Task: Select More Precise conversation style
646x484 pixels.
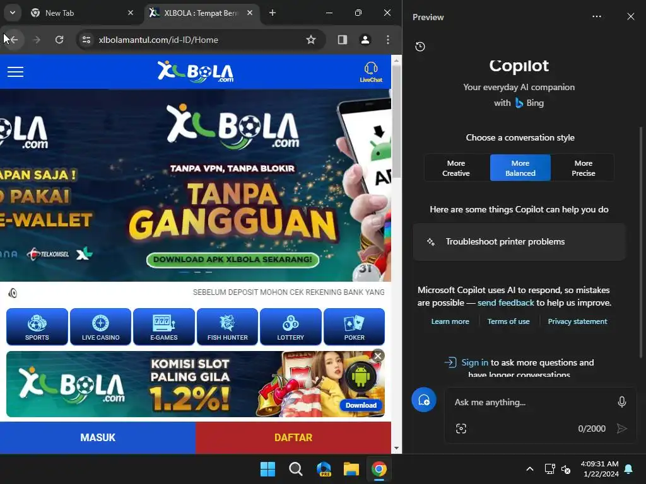Action: click(584, 168)
